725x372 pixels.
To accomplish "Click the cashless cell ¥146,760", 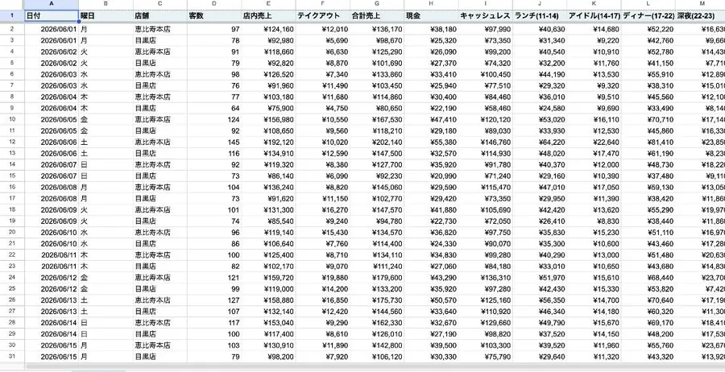I will tap(486, 142).
